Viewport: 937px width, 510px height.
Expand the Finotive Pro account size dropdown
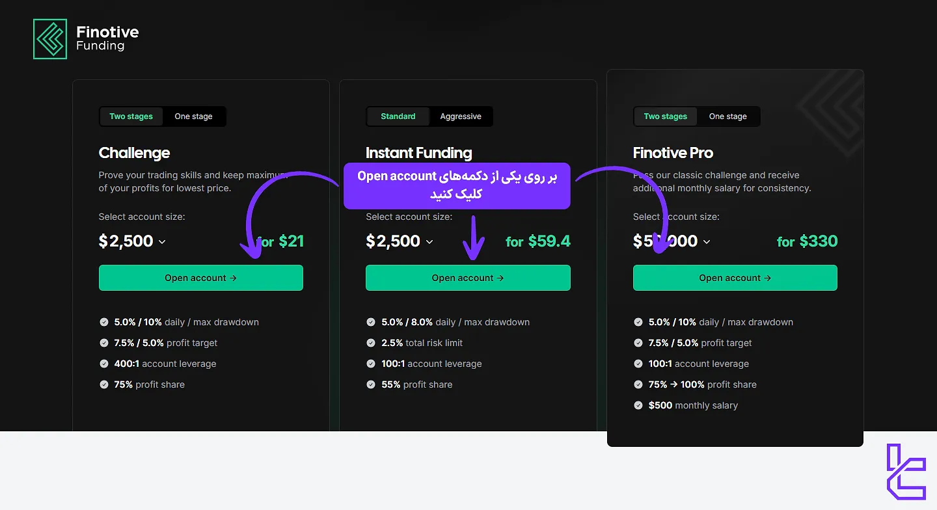tap(670, 241)
